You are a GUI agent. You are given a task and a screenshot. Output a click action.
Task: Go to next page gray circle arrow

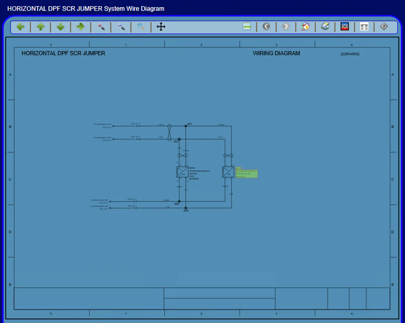[286, 26]
